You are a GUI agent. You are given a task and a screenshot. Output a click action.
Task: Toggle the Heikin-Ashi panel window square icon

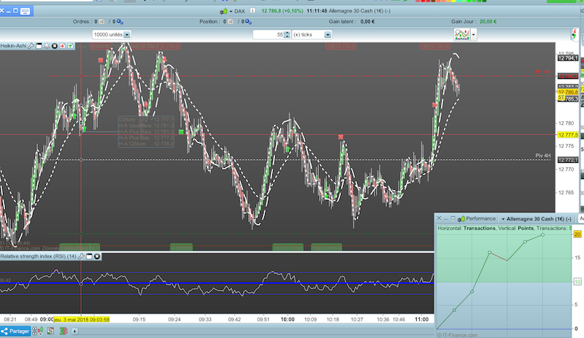coord(39,46)
